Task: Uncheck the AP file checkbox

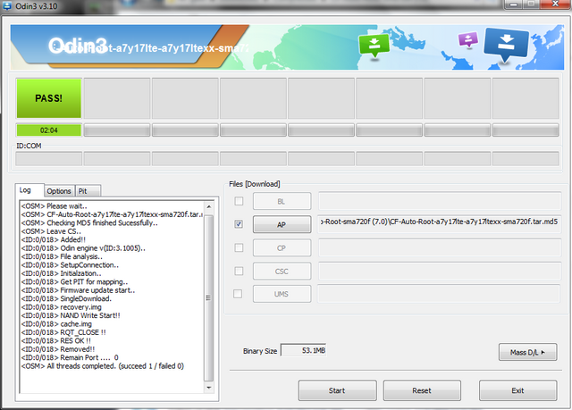Action: coord(239,224)
